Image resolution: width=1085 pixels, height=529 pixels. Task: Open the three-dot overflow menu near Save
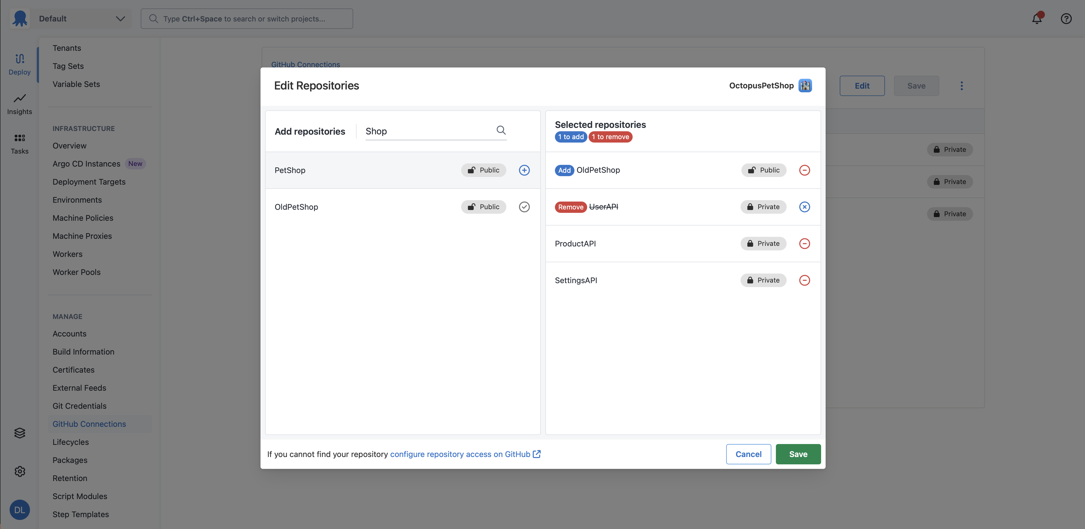pyautogui.click(x=962, y=86)
